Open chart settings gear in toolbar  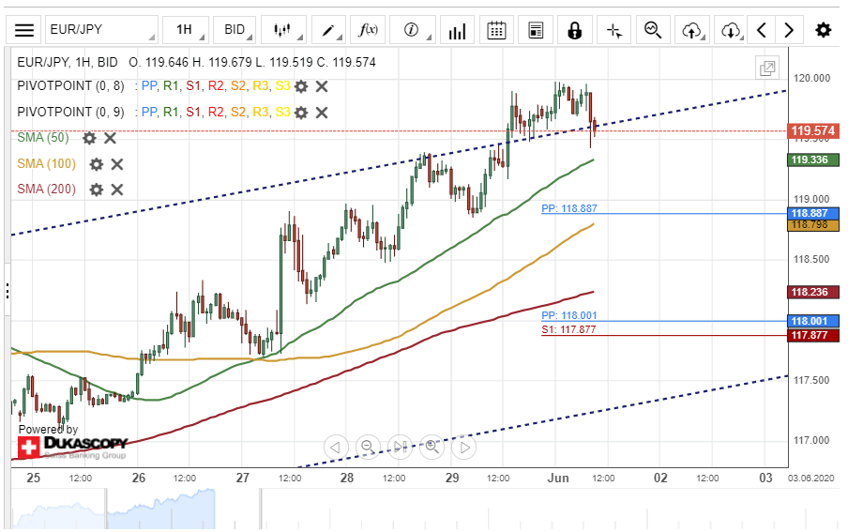[823, 30]
